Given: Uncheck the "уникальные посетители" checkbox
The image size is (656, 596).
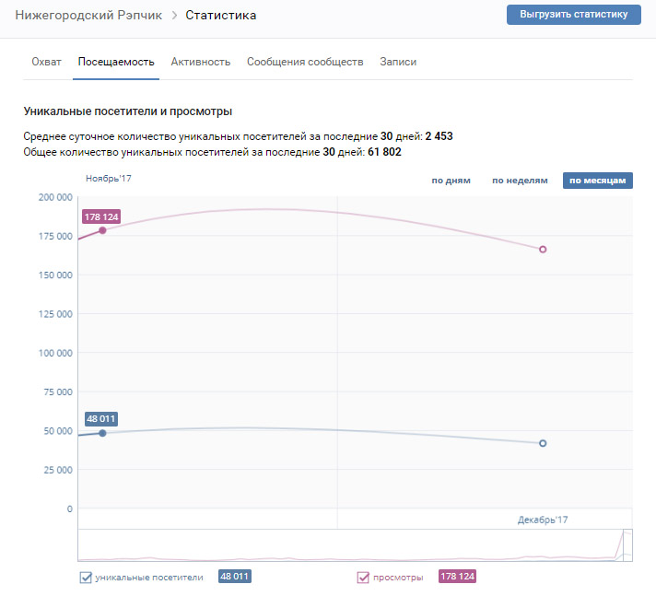Looking at the screenshot, I should tap(87, 578).
